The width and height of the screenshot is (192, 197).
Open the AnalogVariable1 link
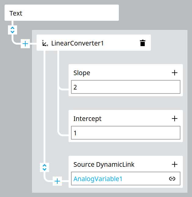(98, 179)
